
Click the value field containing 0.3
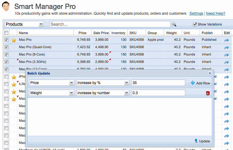click(x=158, y=93)
